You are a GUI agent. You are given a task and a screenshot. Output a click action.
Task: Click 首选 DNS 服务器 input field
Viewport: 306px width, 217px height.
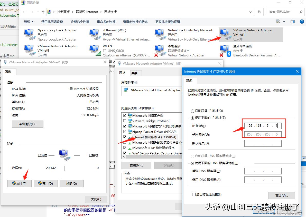click(x=263, y=171)
